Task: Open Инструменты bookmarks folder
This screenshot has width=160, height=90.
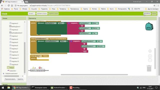Action: 121,9
